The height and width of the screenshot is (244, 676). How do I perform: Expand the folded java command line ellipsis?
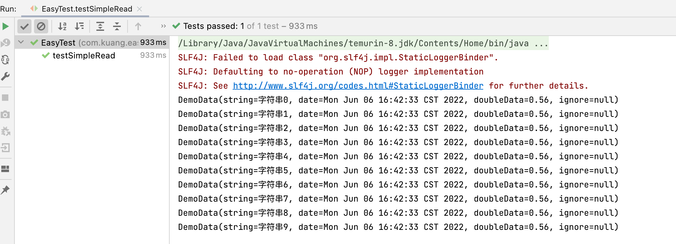point(541,43)
